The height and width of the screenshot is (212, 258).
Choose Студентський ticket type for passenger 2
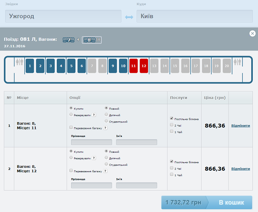(106, 165)
